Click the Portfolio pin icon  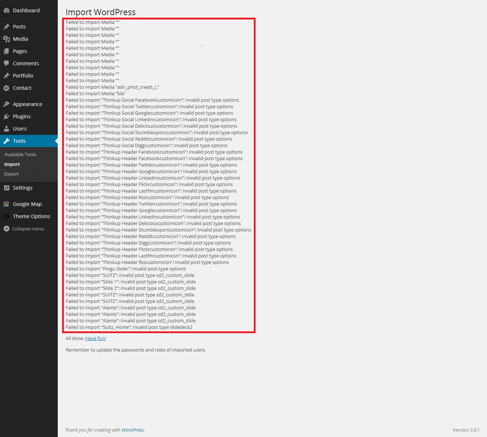[x=6, y=76]
